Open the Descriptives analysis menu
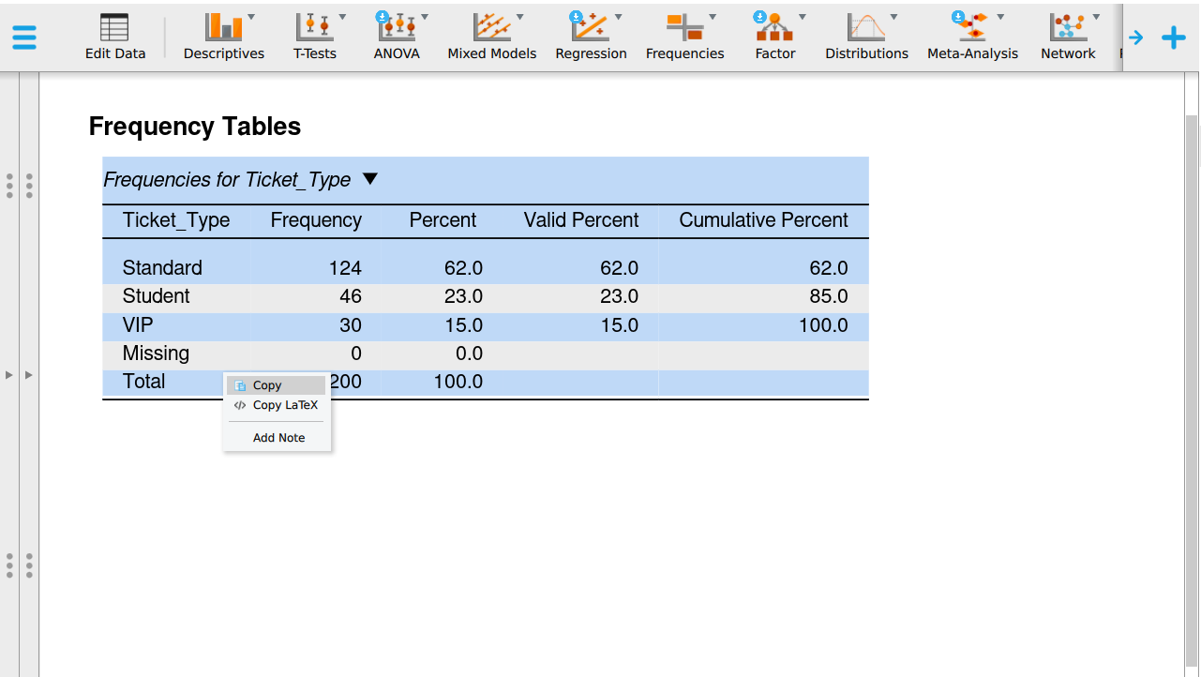Screen dimensions: 1201x677 tap(224, 37)
